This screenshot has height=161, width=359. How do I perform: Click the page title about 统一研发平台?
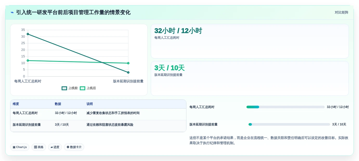coord(73,12)
